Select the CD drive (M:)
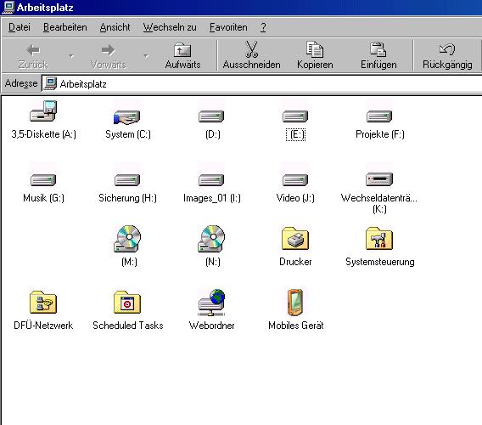The image size is (482, 425). (127, 239)
